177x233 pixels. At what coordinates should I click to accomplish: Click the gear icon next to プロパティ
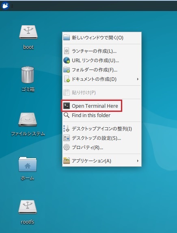tap(67, 148)
